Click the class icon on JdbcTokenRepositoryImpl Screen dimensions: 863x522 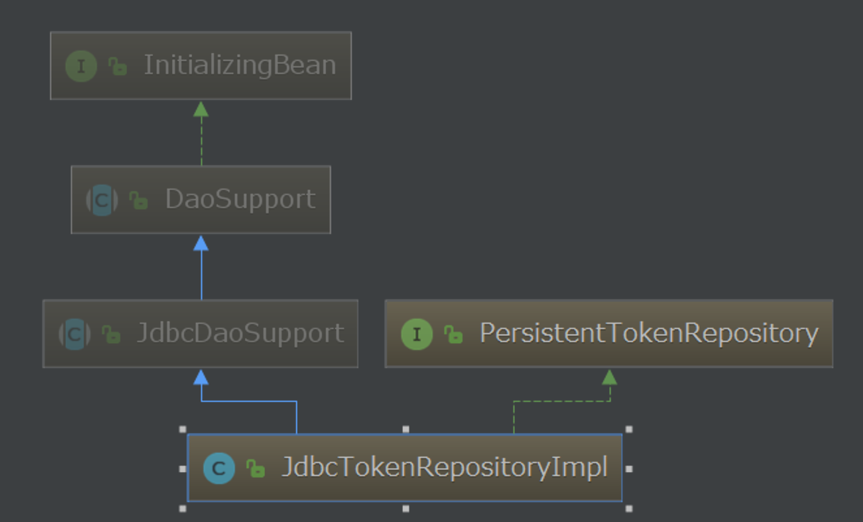218,468
